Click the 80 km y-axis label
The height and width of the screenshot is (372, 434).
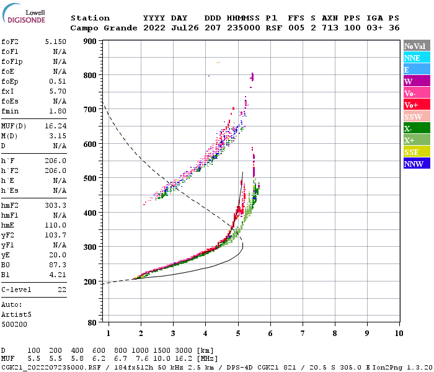point(92,322)
